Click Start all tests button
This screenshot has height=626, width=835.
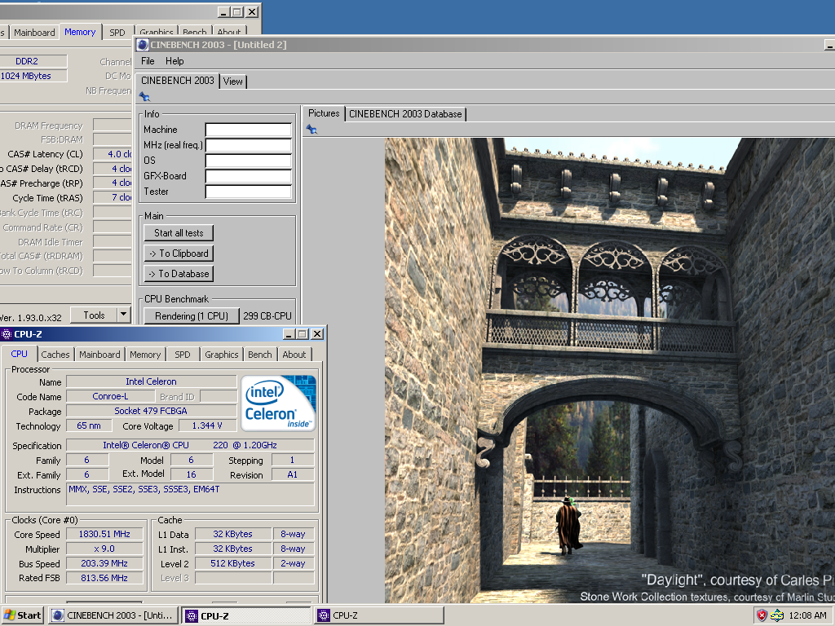tap(179, 233)
